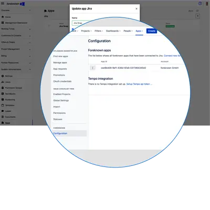Viewport: 210px width, 210px height.
Task: Open the three-dot menu for the foreknown GmbH app
Action: (x=92, y=68)
